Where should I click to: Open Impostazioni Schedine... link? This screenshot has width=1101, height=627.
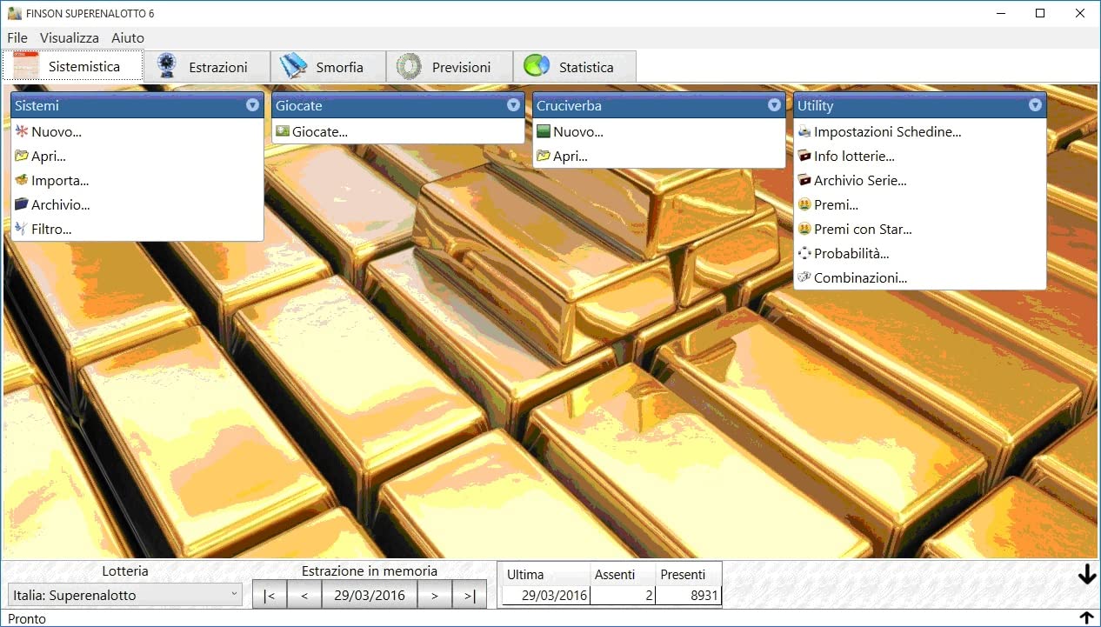tap(888, 132)
